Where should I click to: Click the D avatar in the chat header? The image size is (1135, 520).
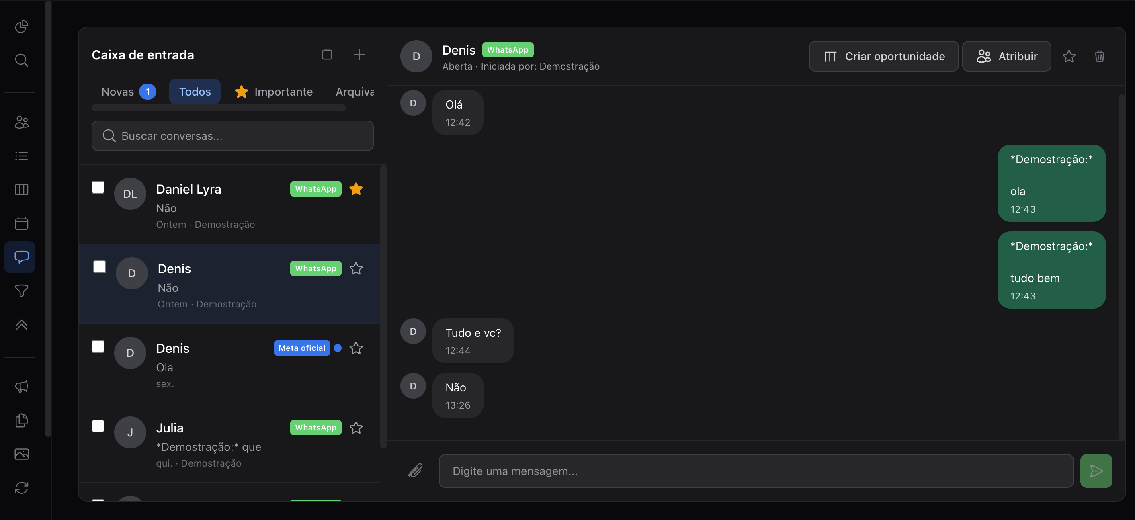(416, 56)
